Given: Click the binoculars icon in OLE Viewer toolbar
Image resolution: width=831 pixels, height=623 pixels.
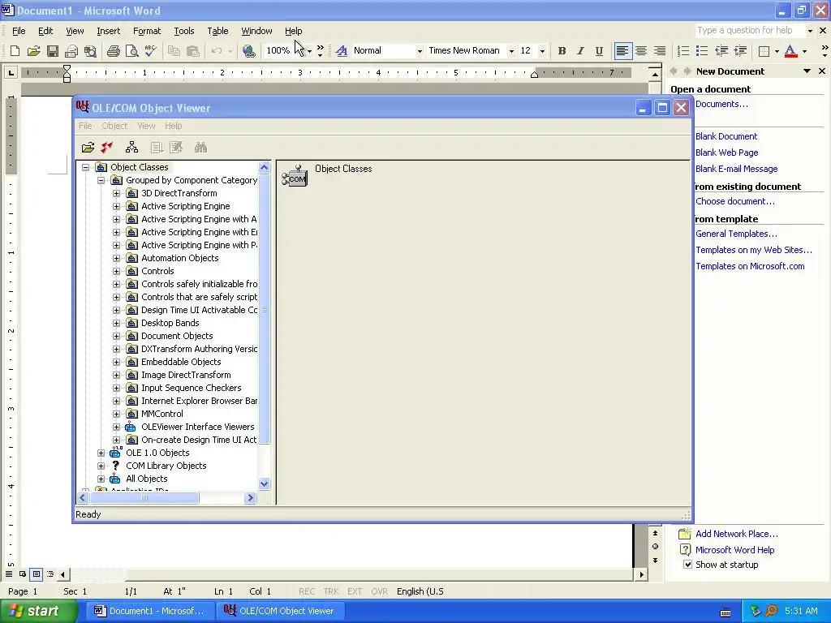Looking at the screenshot, I should click(x=200, y=148).
